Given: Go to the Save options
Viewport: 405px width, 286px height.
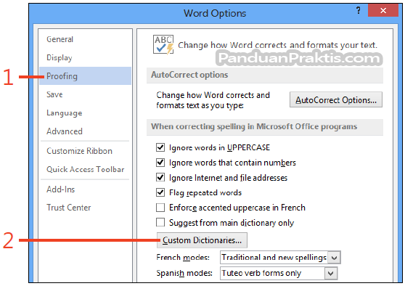Looking at the screenshot, I should point(85,94).
